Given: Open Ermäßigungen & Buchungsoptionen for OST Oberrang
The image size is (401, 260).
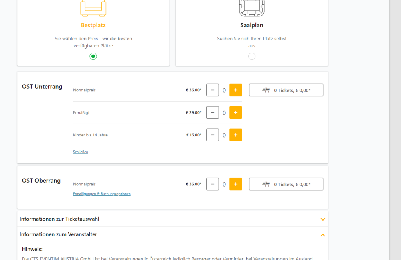Looking at the screenshot, I should tap(101, 194).
